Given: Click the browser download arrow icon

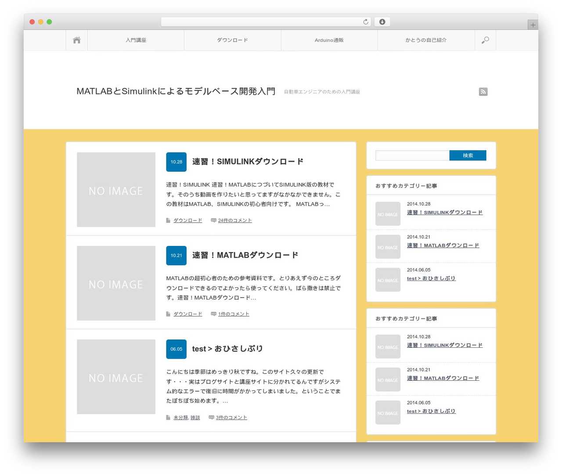Looking at the screenshot, I should 382,22.
